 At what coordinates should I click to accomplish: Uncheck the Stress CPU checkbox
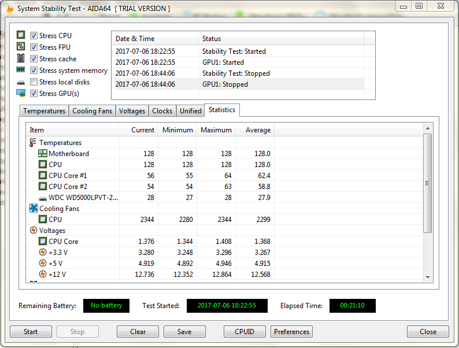34,35
